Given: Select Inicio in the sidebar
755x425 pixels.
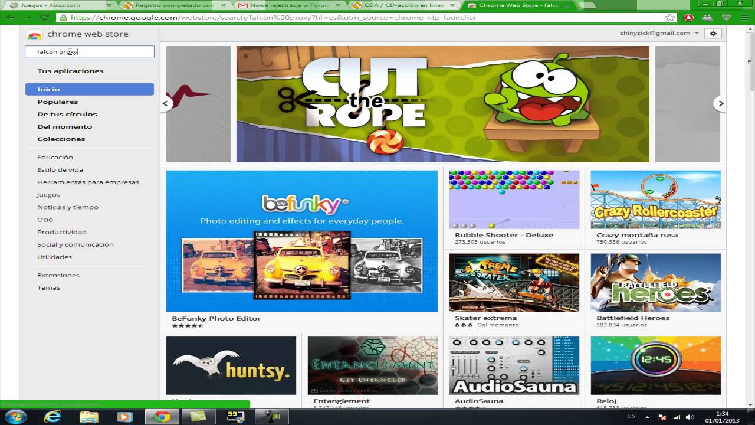Looking at the screenshot, I should click(x=90, y=89).
